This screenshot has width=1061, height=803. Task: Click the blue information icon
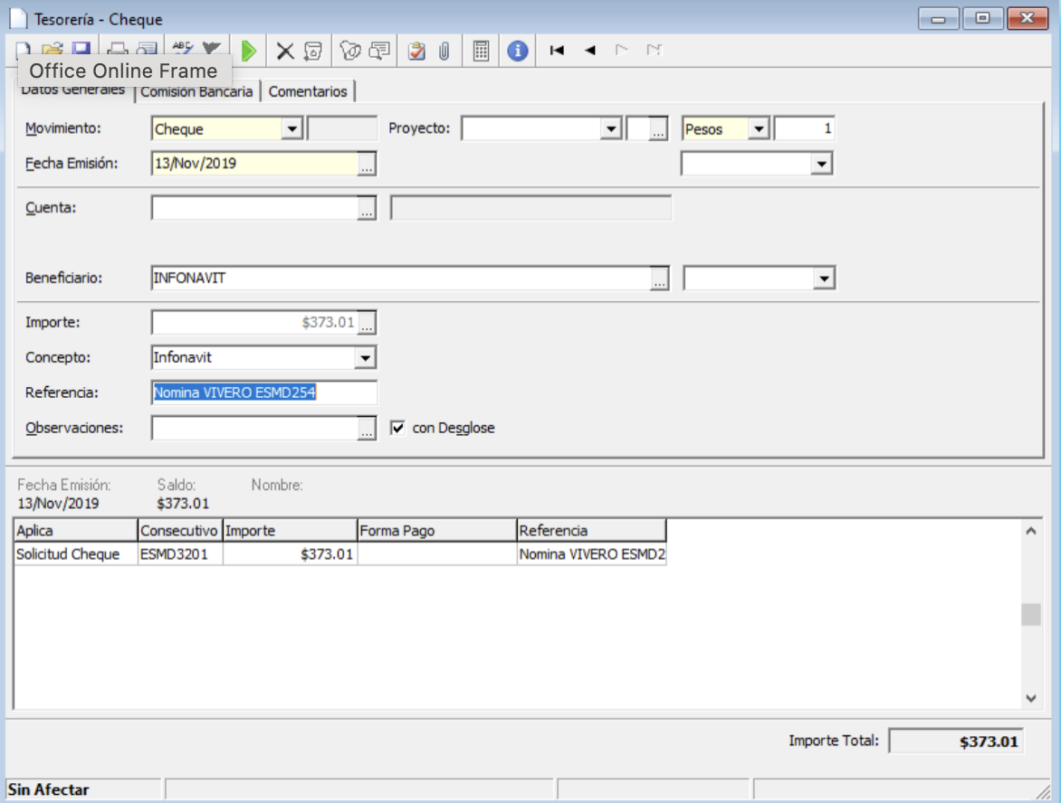click(x=518, y=51)
